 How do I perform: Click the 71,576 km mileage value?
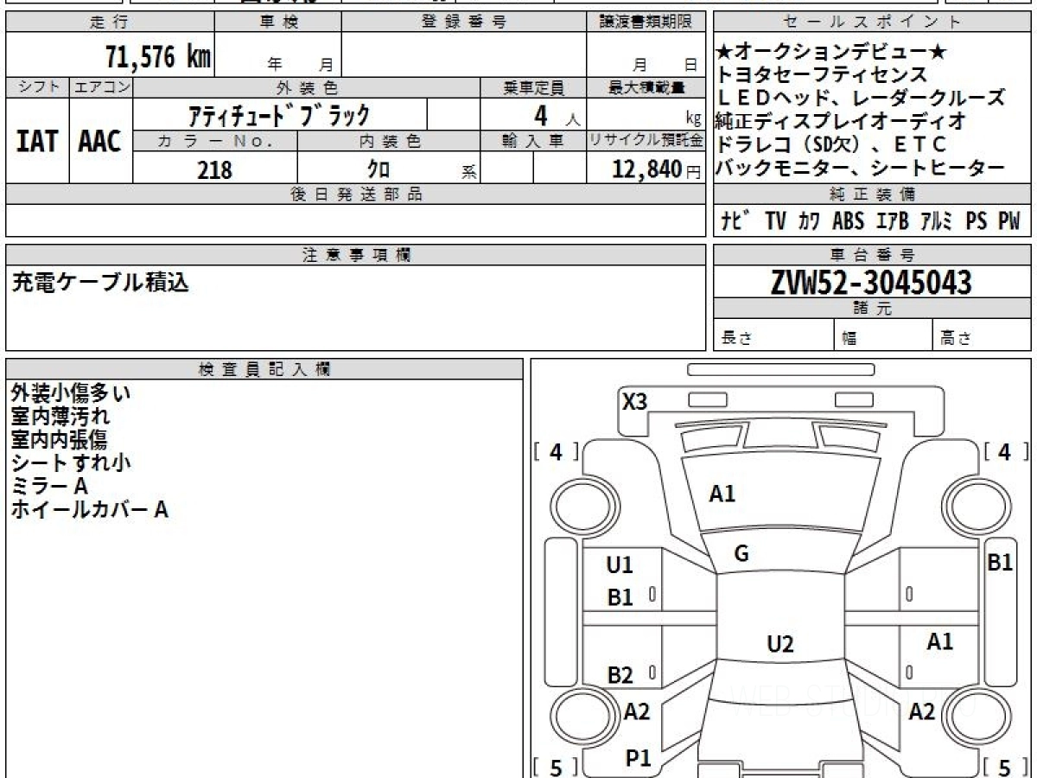158,57
